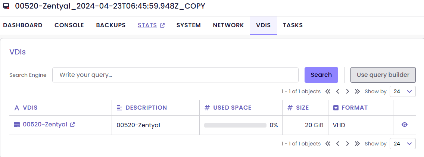Click the external link icon on the STATS tab
The image size is (424, 157).
[162, 25]
